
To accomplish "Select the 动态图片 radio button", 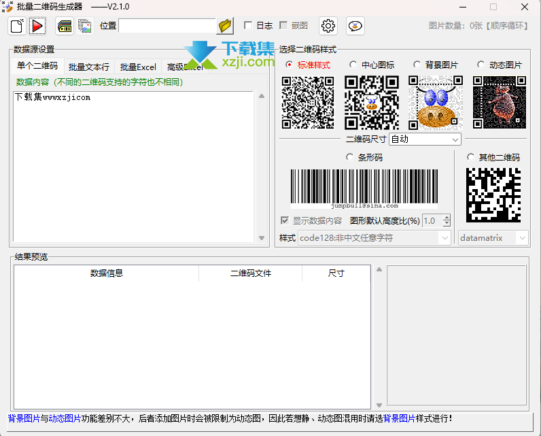I will click(481, 65).
